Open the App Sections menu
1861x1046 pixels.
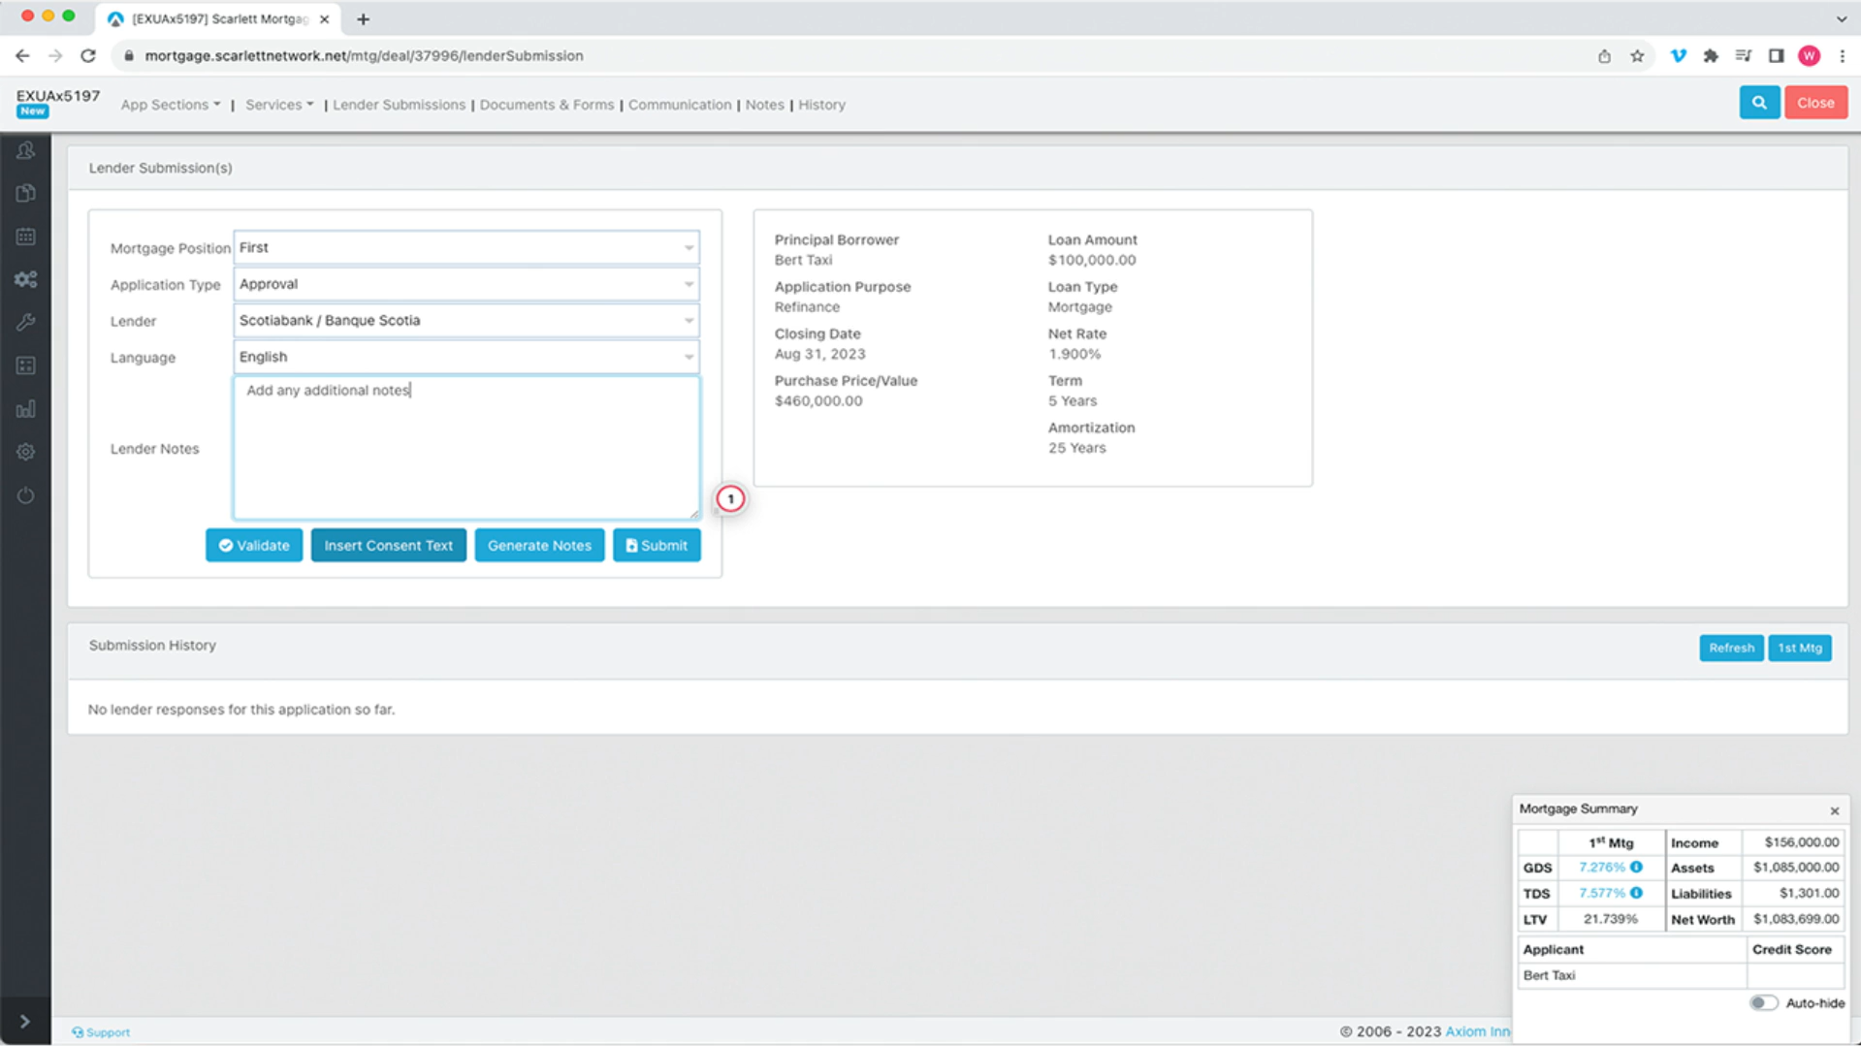pos(170,105)
